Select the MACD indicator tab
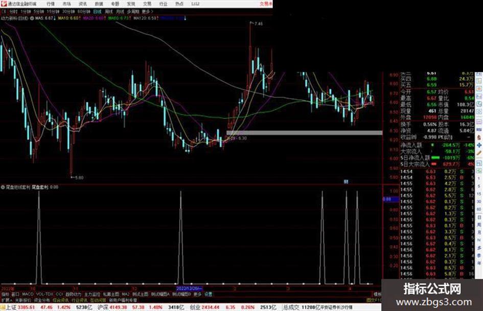The image size is (483, 311). (x=28, y=294)
